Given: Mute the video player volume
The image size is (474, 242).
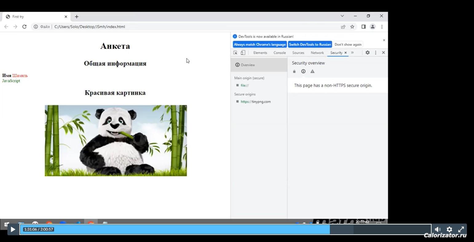Looking at the screenshot, I should 438,229.
